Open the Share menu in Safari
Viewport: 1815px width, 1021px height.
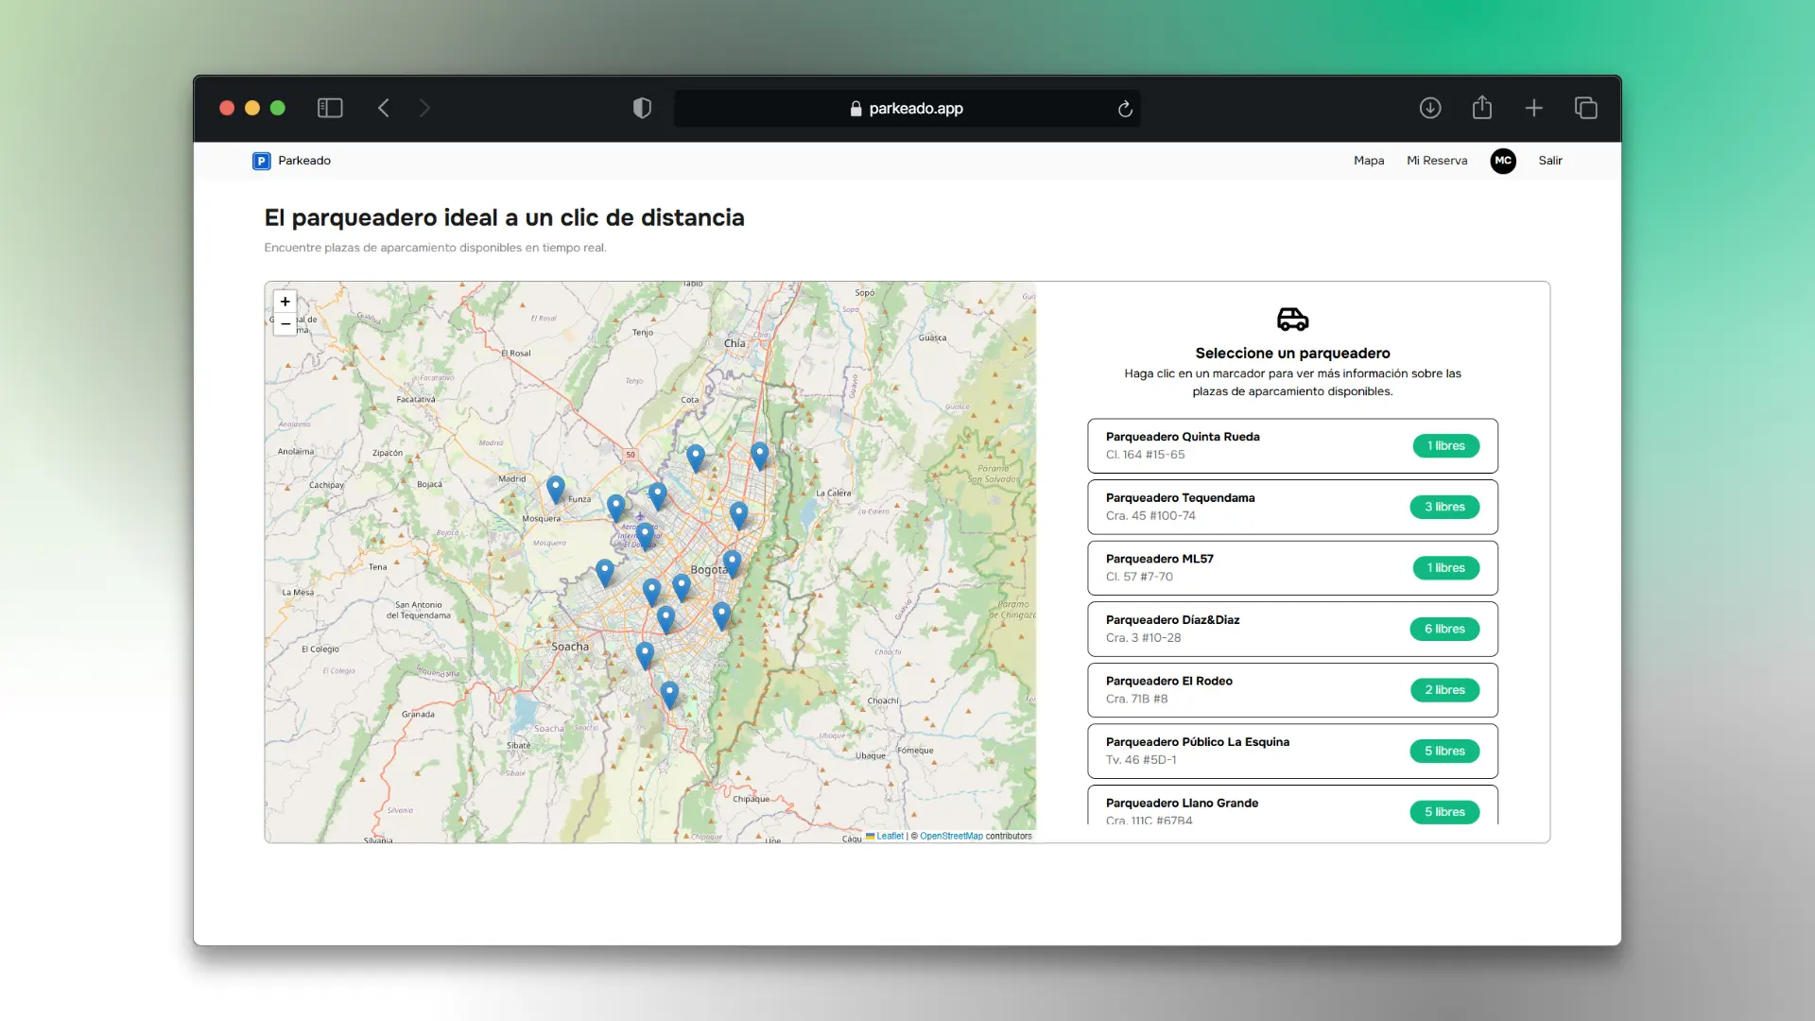pyautogui.click(x=1482, y=108)
